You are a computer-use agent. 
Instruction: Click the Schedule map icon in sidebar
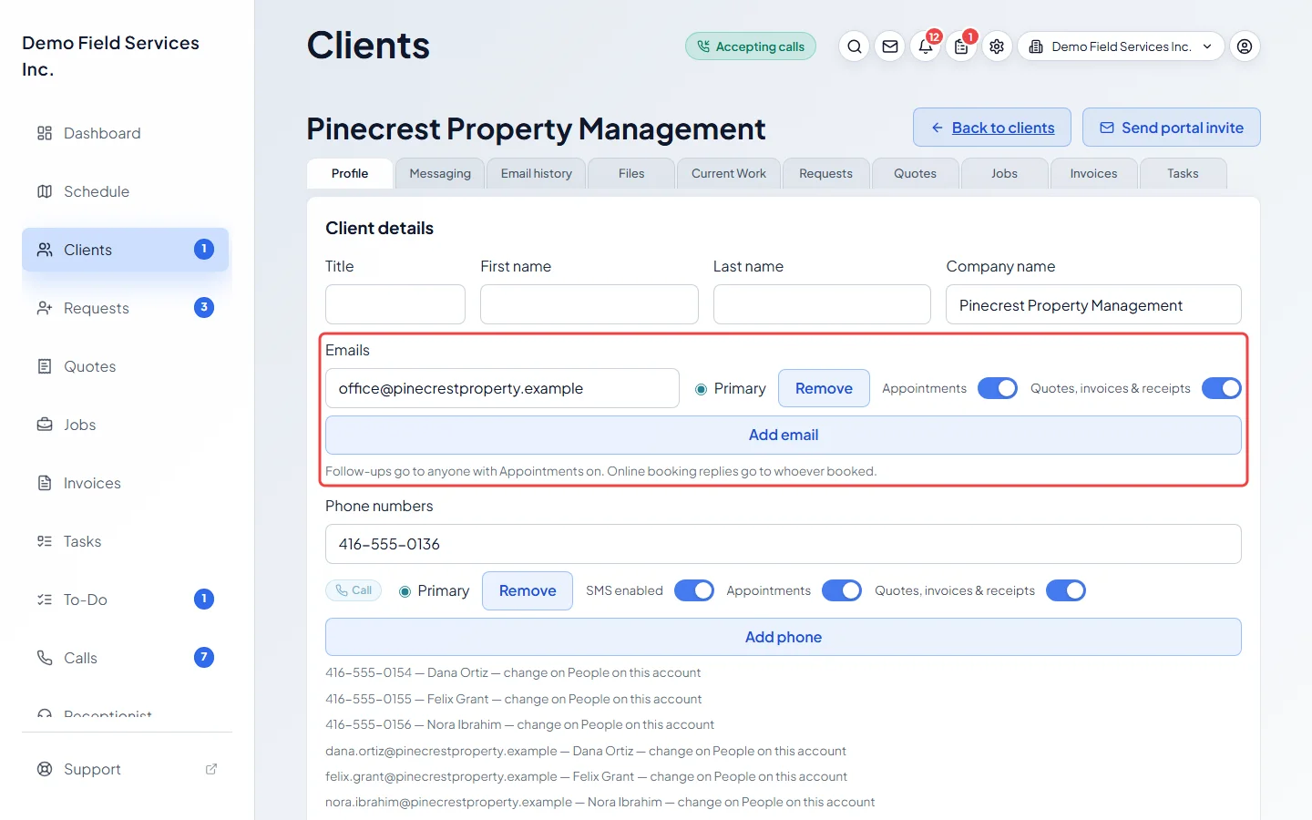tap(45, 191)
